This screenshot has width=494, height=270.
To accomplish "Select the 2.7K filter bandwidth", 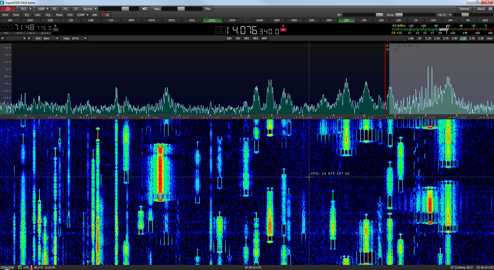I will pos(446,38).
